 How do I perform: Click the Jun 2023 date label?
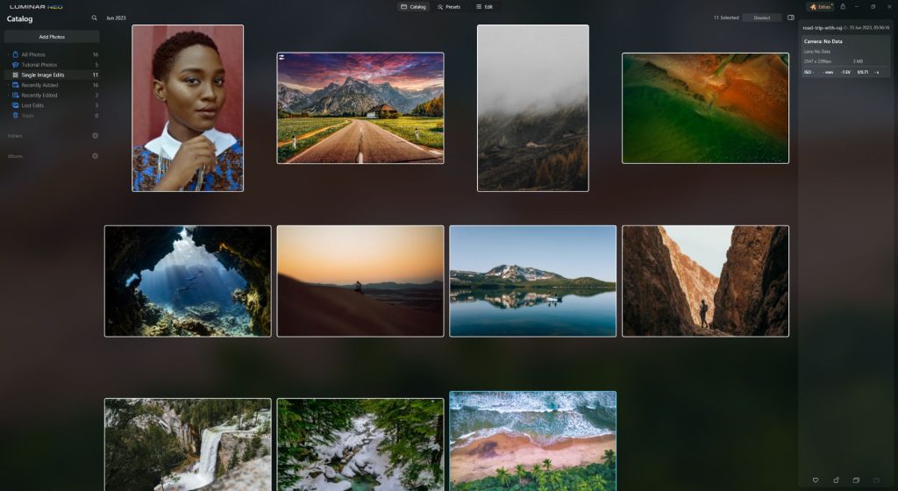pyautogui.click(x=116, y=18)
